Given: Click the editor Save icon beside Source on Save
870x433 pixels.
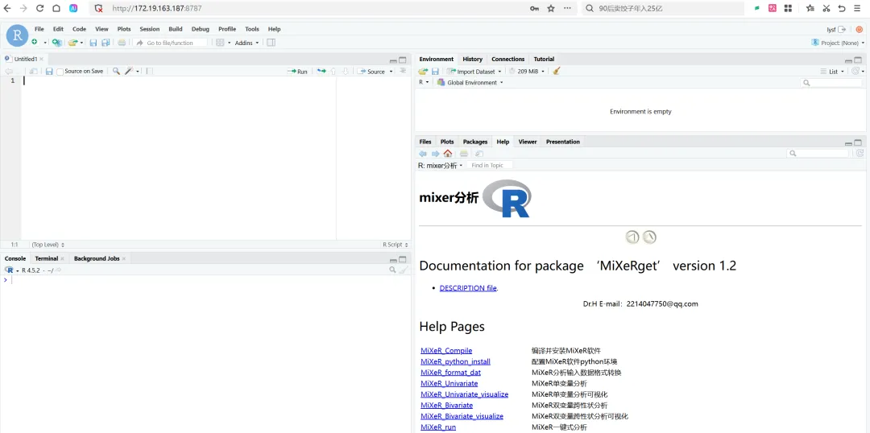Looking at the screenshot, I should [x=49, y=72].
